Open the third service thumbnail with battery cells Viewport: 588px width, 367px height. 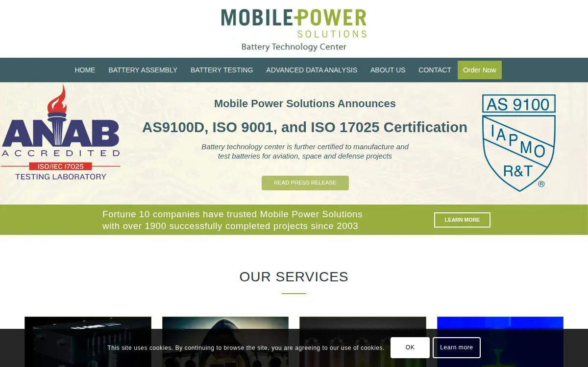coord(363,342)
